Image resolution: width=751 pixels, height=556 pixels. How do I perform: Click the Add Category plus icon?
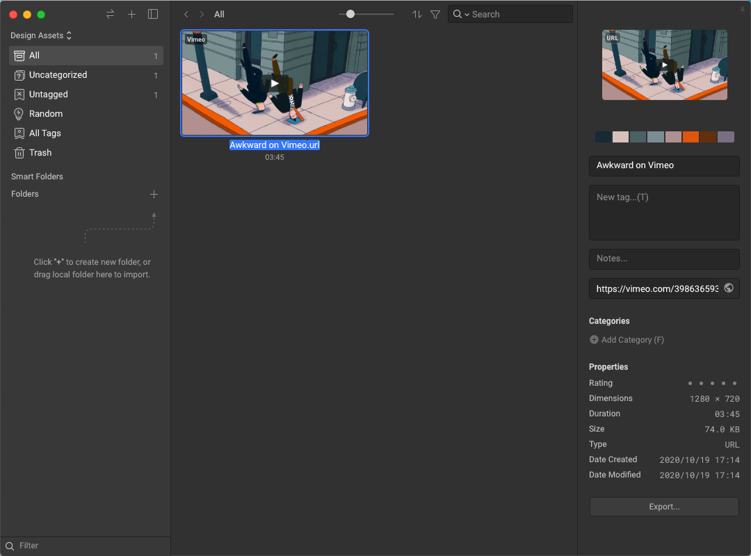point(594,340)
